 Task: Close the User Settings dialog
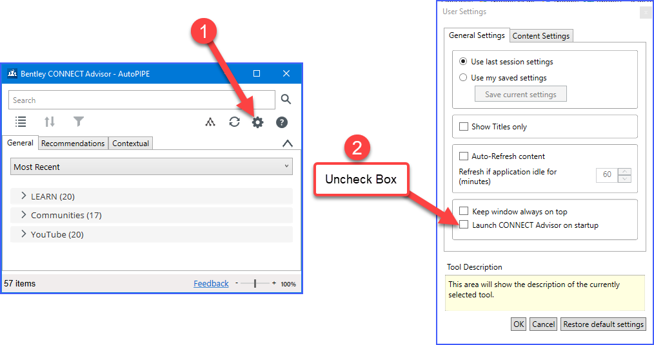[x=646, y=12]
